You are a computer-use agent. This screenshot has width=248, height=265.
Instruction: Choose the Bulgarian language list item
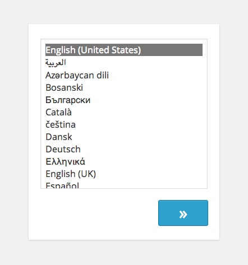[x=124, y=100]
